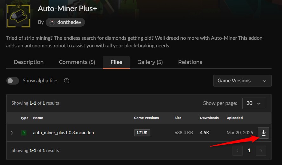Click the Type column header

tap(24, 118)
